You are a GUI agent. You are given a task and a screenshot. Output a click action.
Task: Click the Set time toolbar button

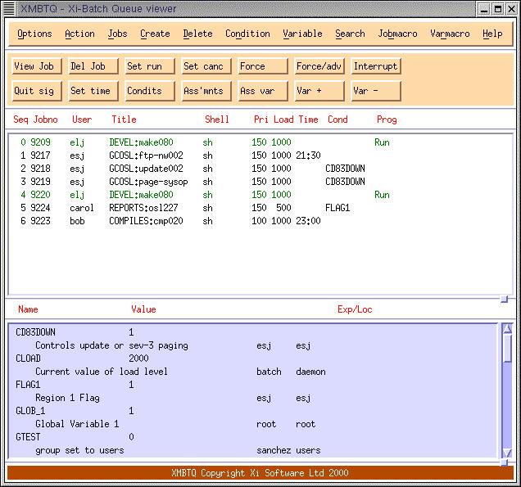[x=93, y=91]
